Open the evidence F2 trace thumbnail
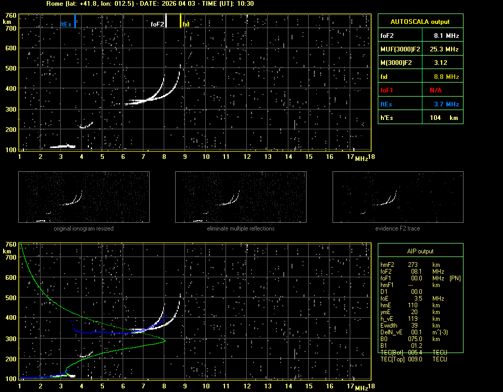This screenshot has width=503, height=392. click(x=398, y=197)
